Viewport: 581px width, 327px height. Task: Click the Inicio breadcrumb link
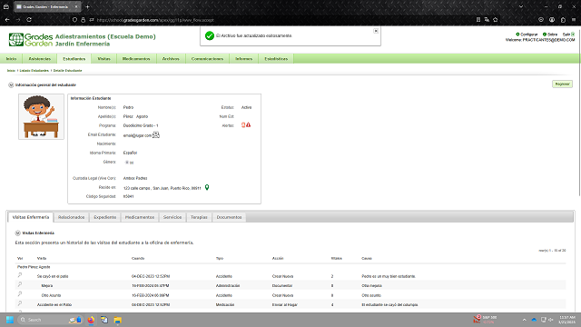pos(11,71)
